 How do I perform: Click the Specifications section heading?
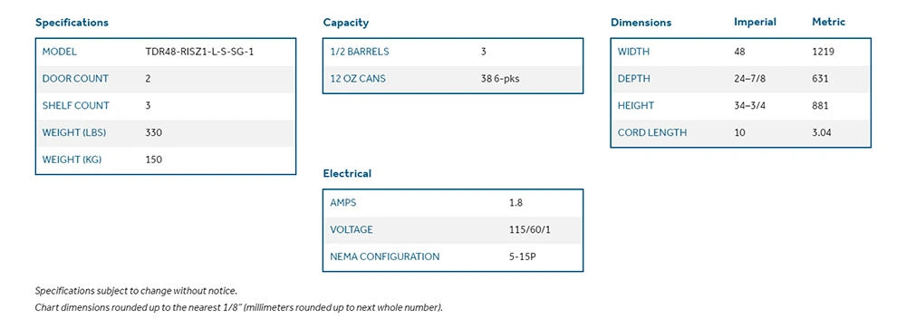point(72,23)
